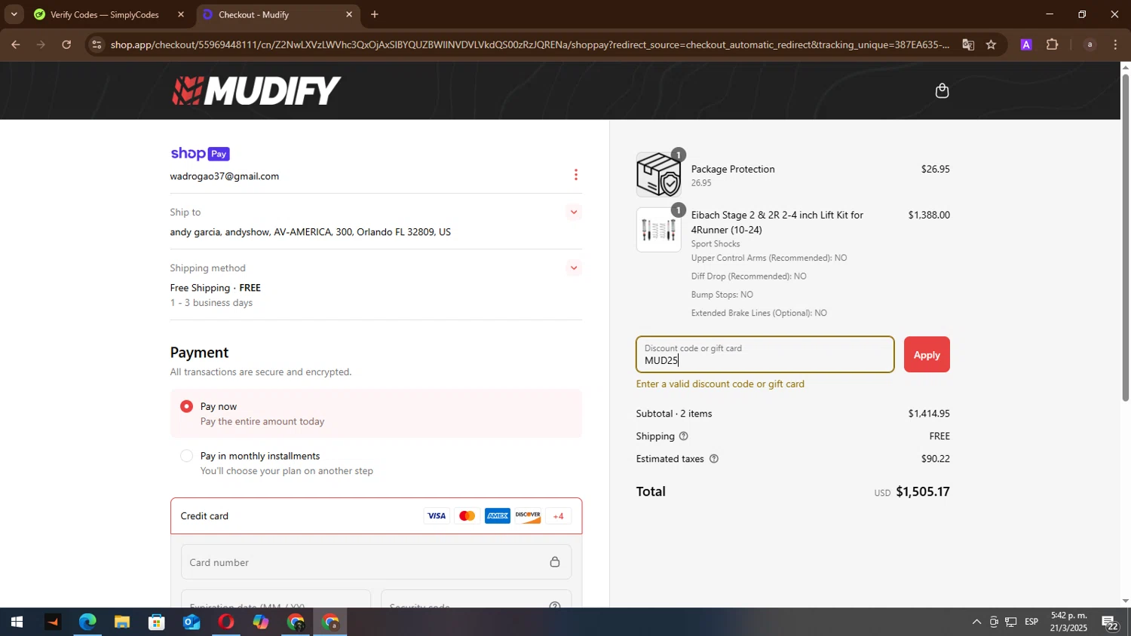The image size is (1131, 636).
Task: Open the notification center icon
Action: pos(1111,622)
